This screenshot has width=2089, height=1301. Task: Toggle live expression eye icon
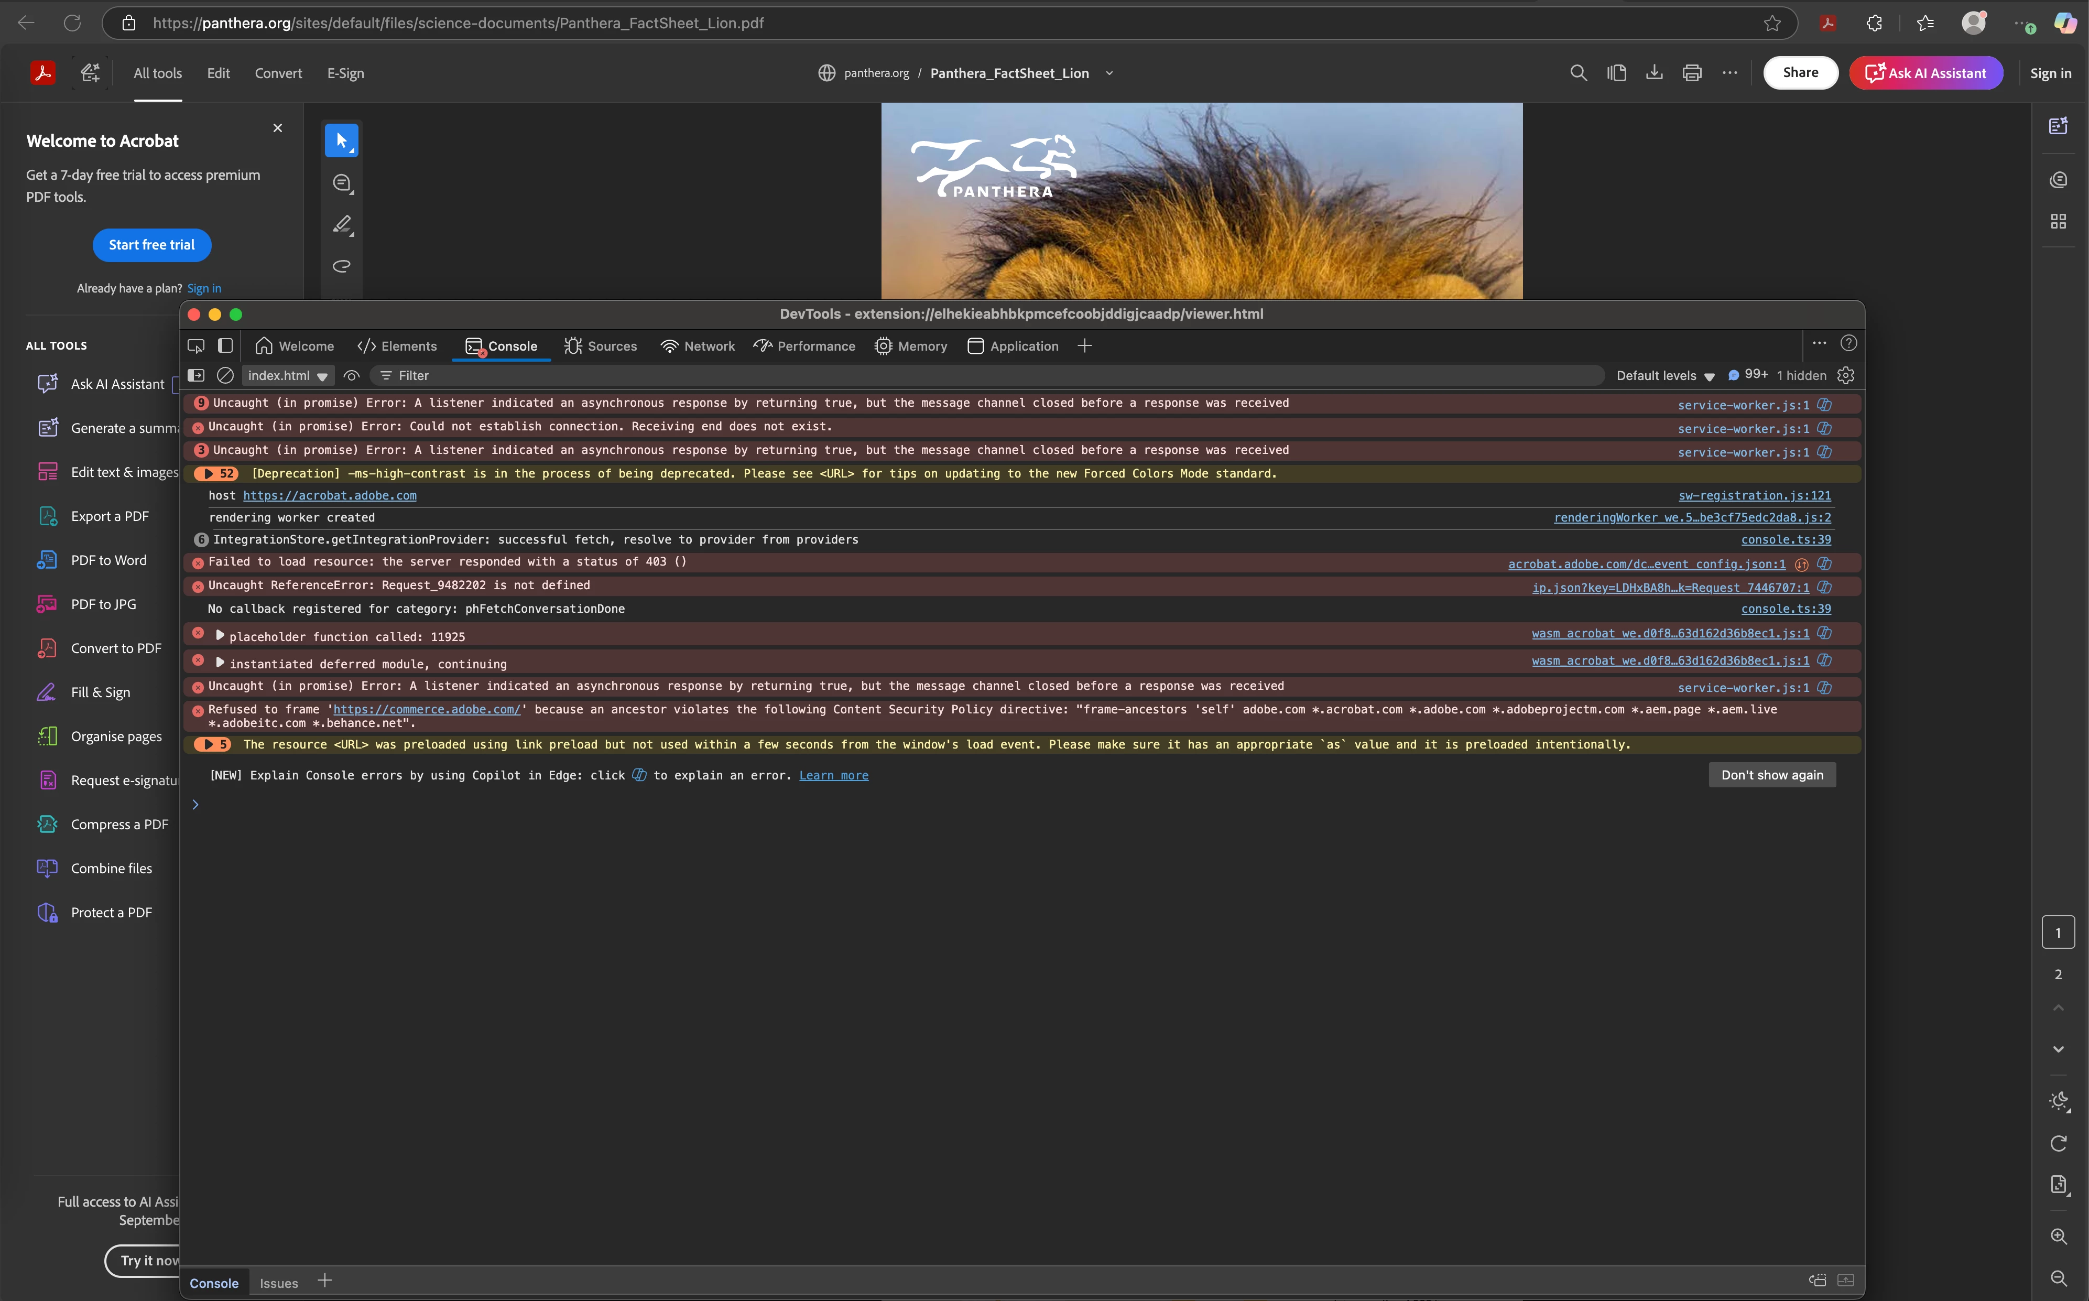coord(351,375)
